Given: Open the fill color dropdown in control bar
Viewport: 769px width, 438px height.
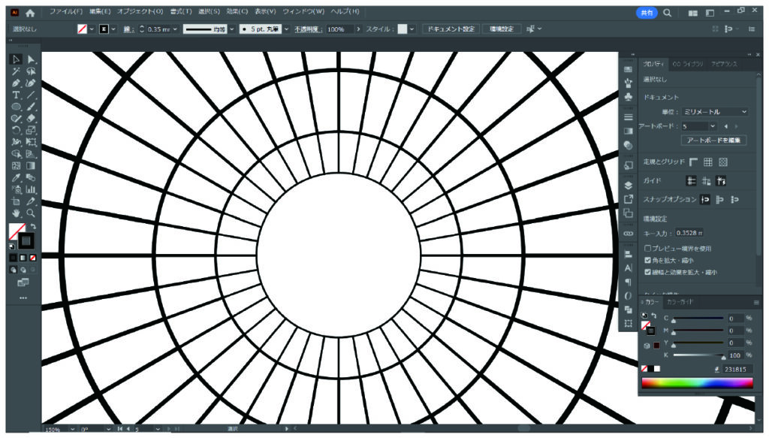Looking at the screenshot, I should pos(92,29).
